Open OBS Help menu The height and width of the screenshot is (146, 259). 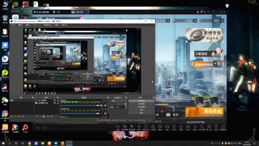(x=64, y=25)
